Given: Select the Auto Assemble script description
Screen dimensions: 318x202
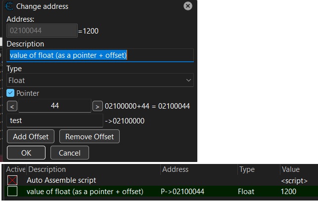Looking at the screenshot, I should 61,181.
